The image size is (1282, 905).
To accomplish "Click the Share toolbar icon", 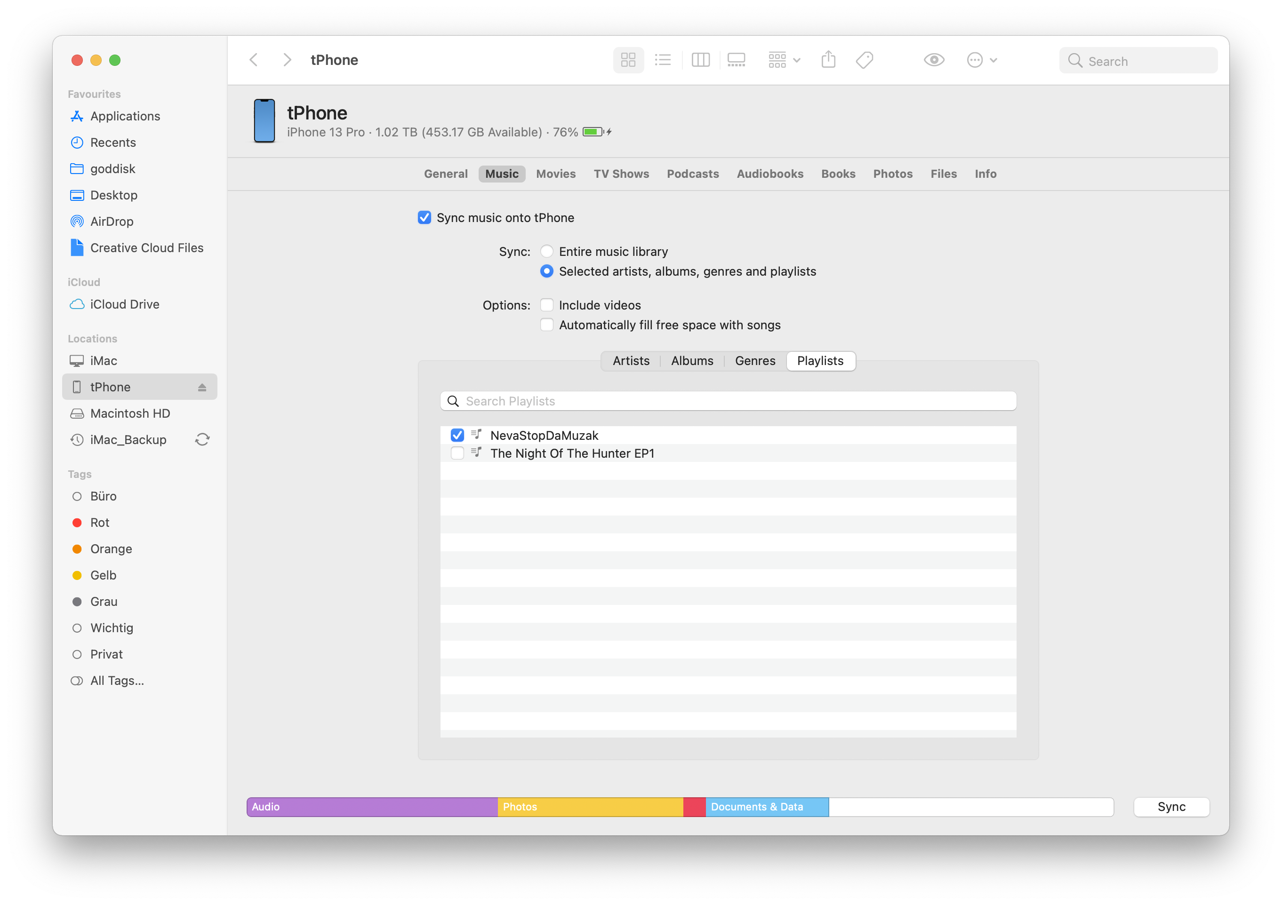I will coord(829,59).
